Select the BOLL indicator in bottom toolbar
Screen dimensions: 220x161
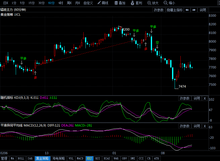point(21,158)
